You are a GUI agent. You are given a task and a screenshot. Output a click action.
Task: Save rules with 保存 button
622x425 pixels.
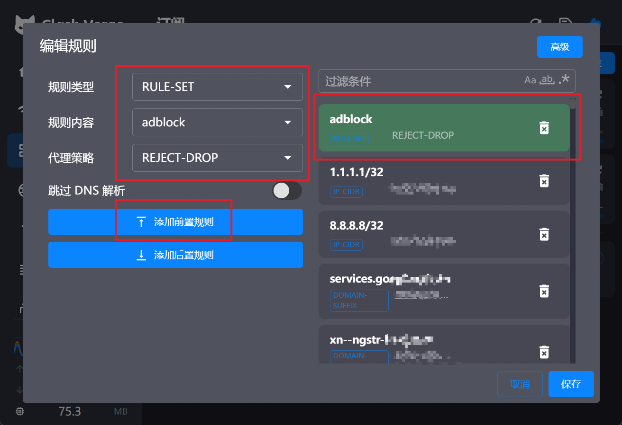pyautogui.click(x=571, y=384)
